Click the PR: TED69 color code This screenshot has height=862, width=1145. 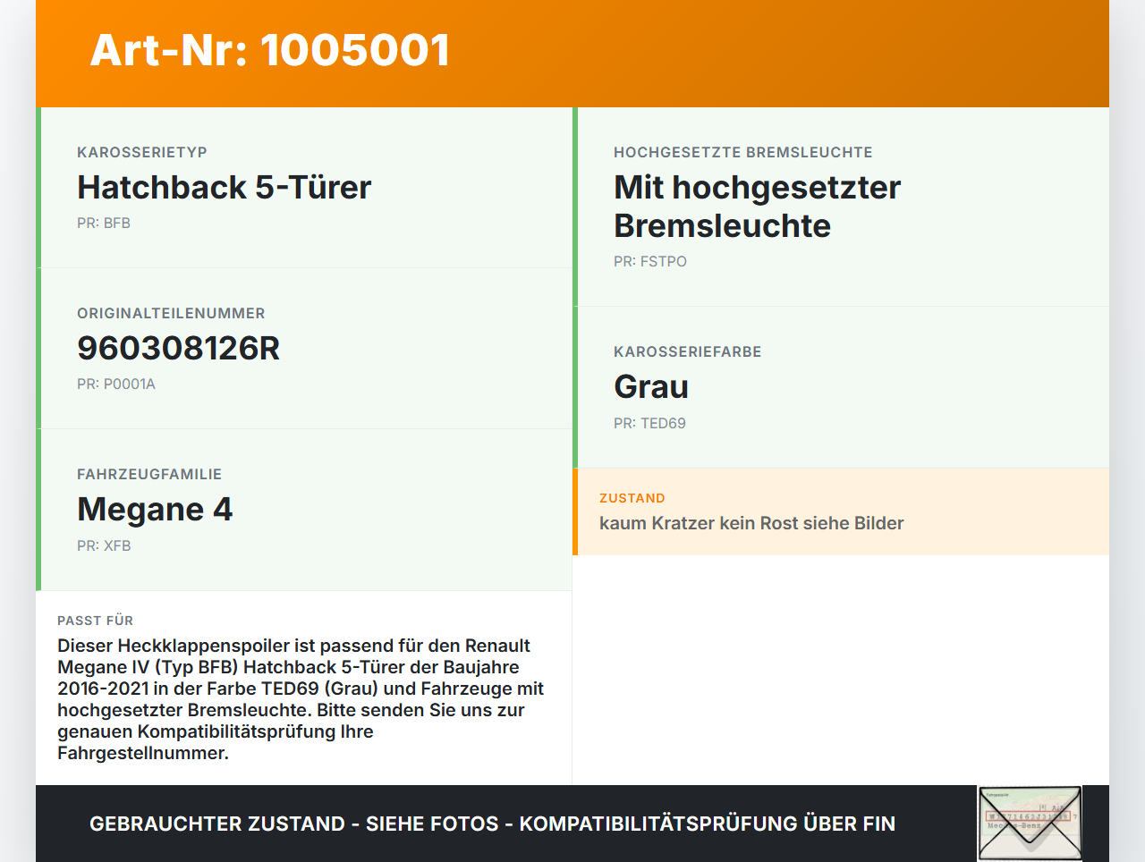pyautogui.click(x=649, y=423)
